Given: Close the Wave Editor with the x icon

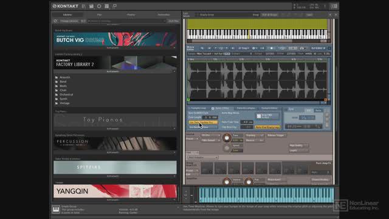Looking at the screenshot, I should click(329, 48).
